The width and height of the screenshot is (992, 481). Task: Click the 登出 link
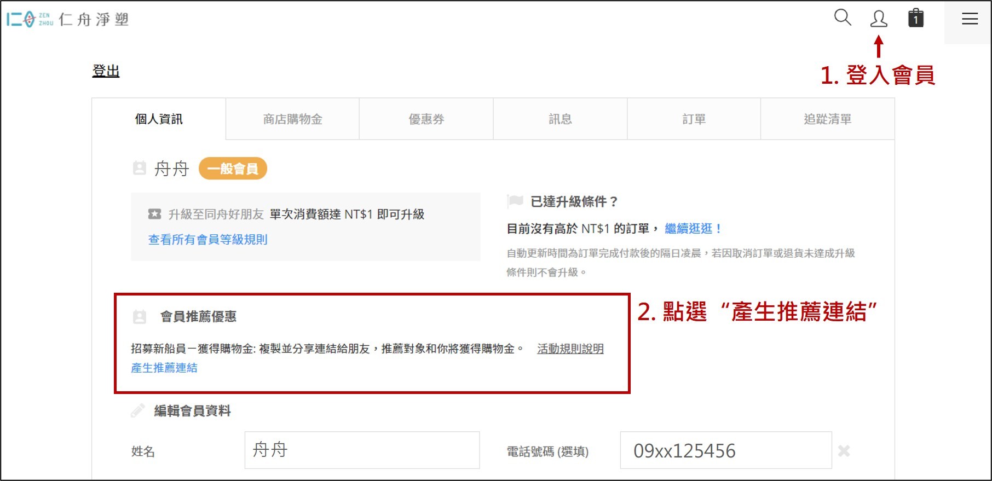[106, 71]
